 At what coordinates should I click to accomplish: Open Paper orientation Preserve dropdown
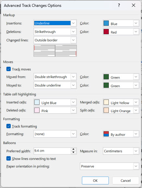(x=110, y=166)
